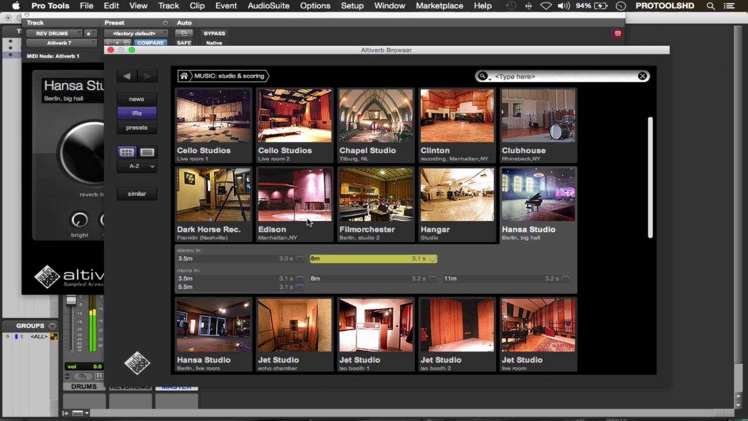Open the presets section
748x421 pixels.
click(x=137, y=127)
